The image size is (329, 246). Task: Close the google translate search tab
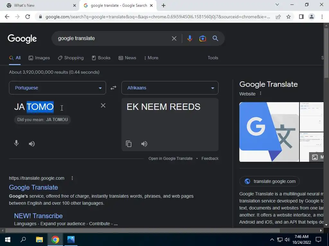[x=151, y=6]
